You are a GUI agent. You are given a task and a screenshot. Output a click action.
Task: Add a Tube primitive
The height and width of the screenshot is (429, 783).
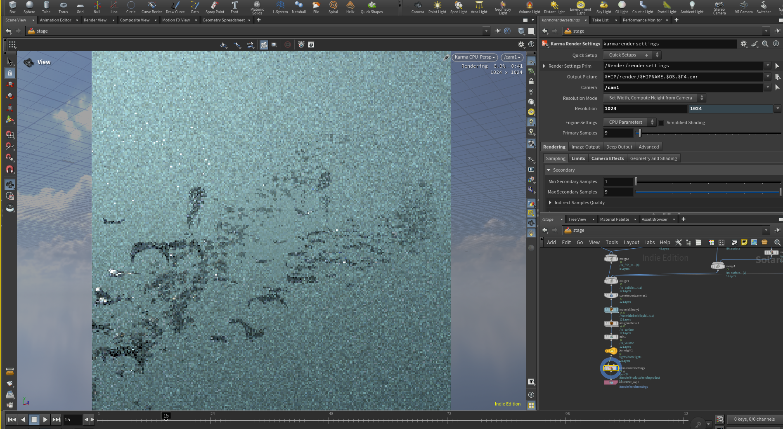pos(46,7)
